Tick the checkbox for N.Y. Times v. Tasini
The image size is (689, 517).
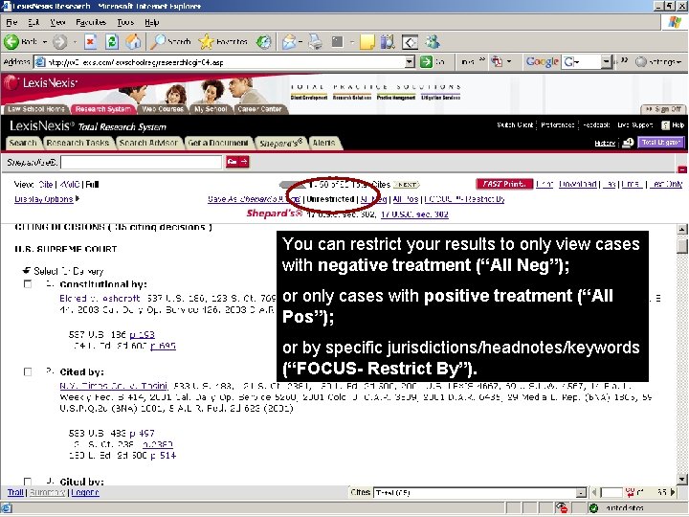tap(28, 371)
